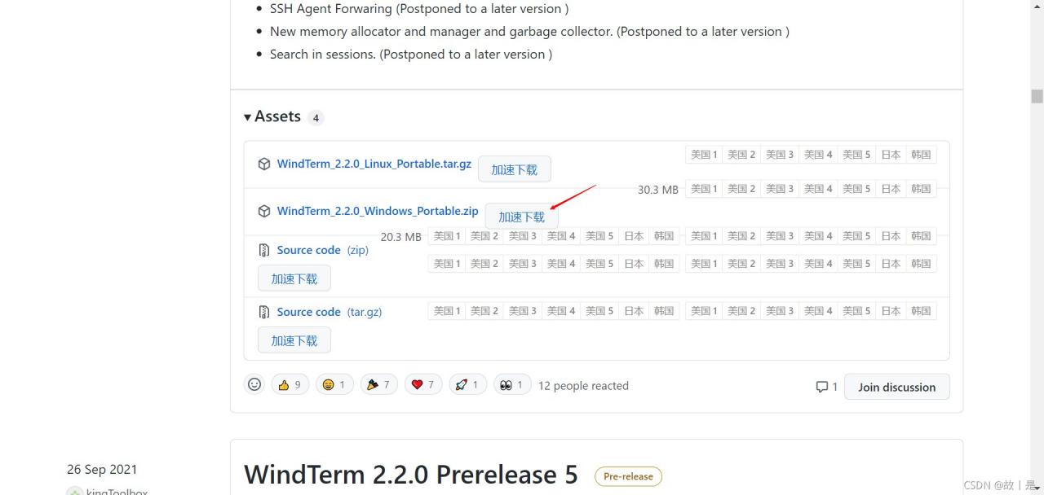
Task: Click the Assets count badge 4
Action: pos(316,118)
